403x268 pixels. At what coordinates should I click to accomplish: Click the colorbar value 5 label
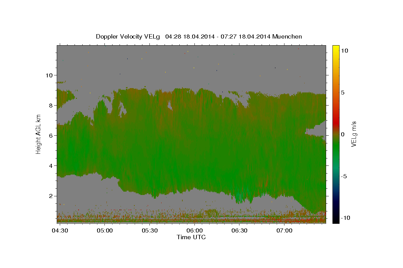(x=343, y=92)
